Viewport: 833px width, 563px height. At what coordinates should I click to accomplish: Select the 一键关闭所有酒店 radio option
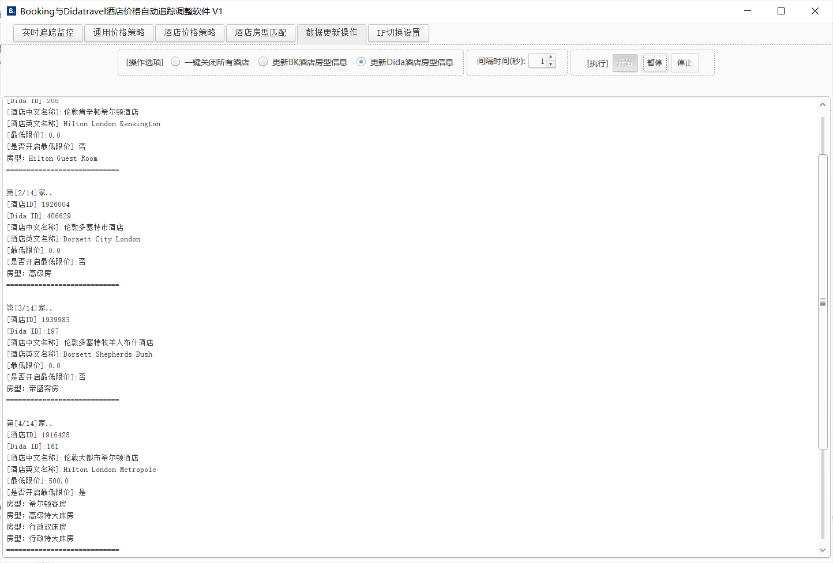pos(210,62)
